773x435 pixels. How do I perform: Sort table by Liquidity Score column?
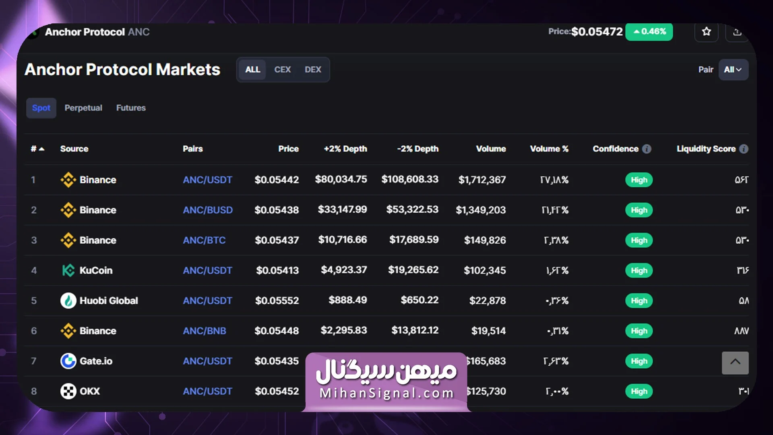click(x=706, y=149)
